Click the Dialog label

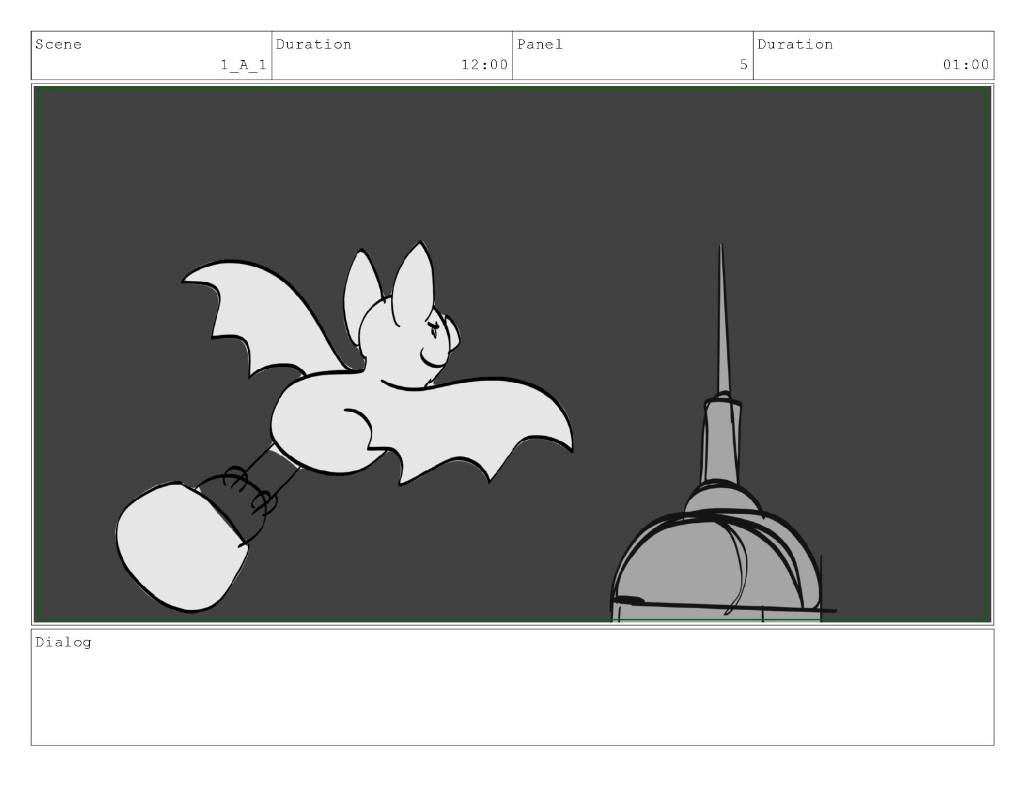tap(63, 643)
